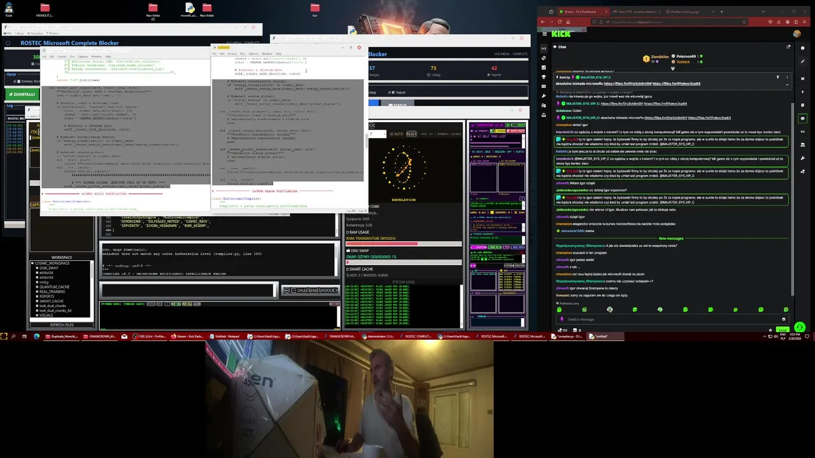Image resolution: width=815 pixels, height=458 pixels.
Task: Open Firefox downloads panel
Action: point(779,22)
